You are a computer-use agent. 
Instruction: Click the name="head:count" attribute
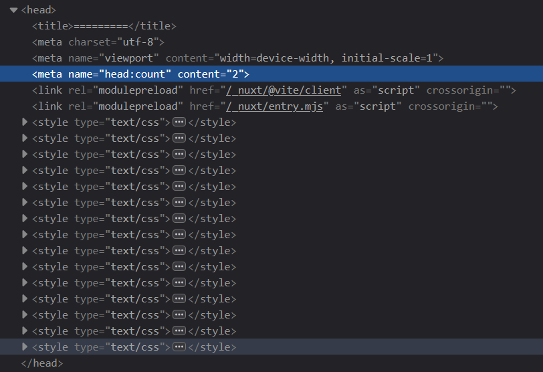click(120, 74)
